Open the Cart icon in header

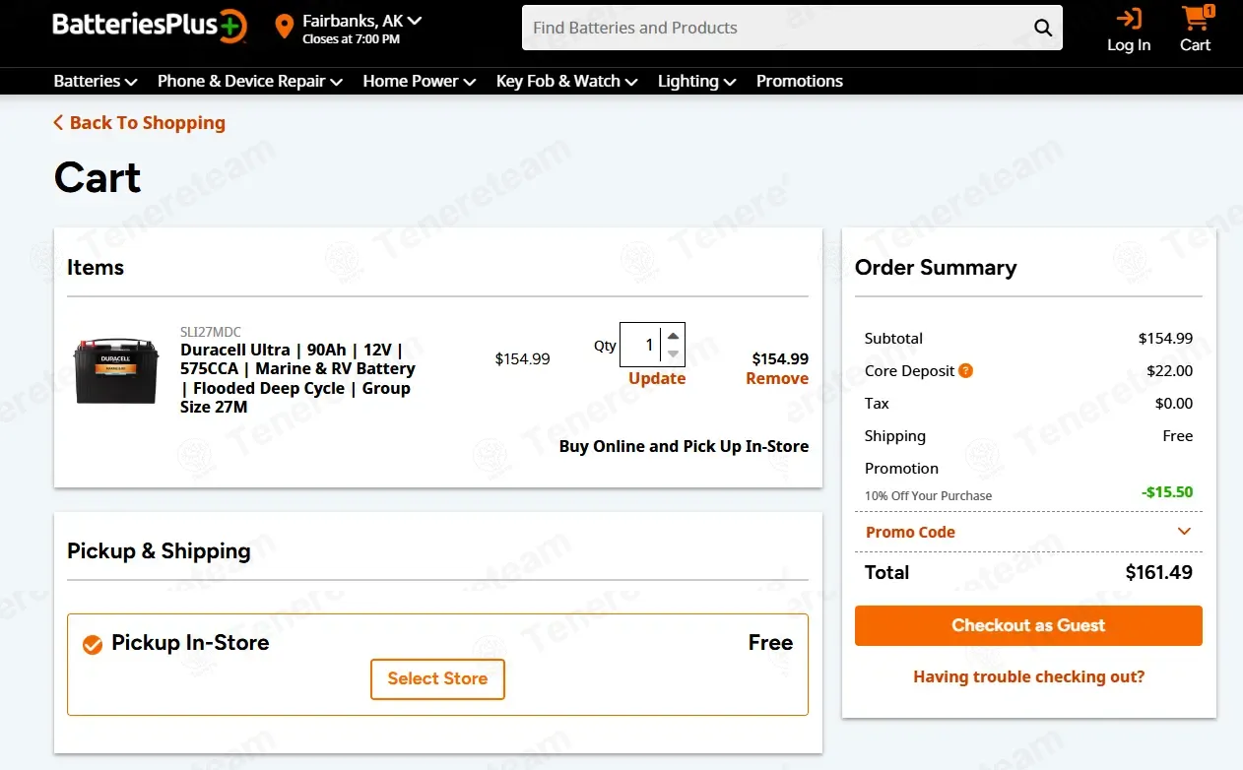[x=1196, y=18]
